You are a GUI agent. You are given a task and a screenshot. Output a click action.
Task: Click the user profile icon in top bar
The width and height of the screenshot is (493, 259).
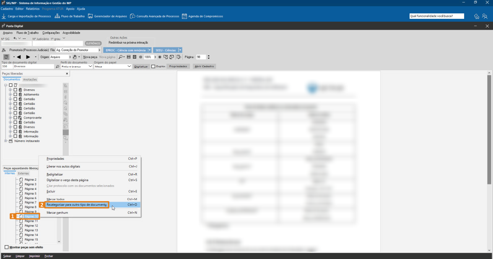(x=485, y=16)
